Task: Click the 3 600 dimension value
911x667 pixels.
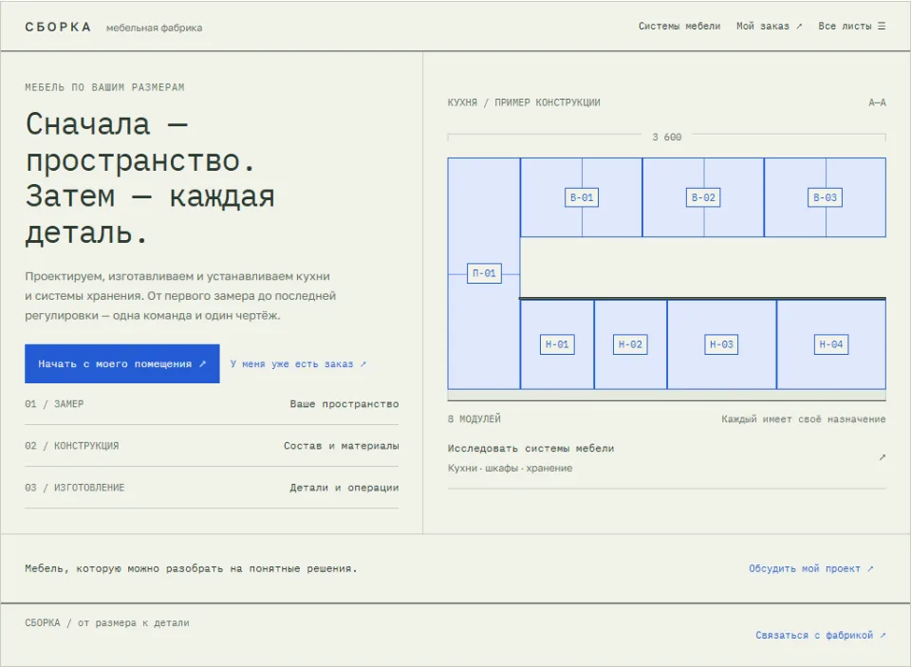Action: point(666,138)
